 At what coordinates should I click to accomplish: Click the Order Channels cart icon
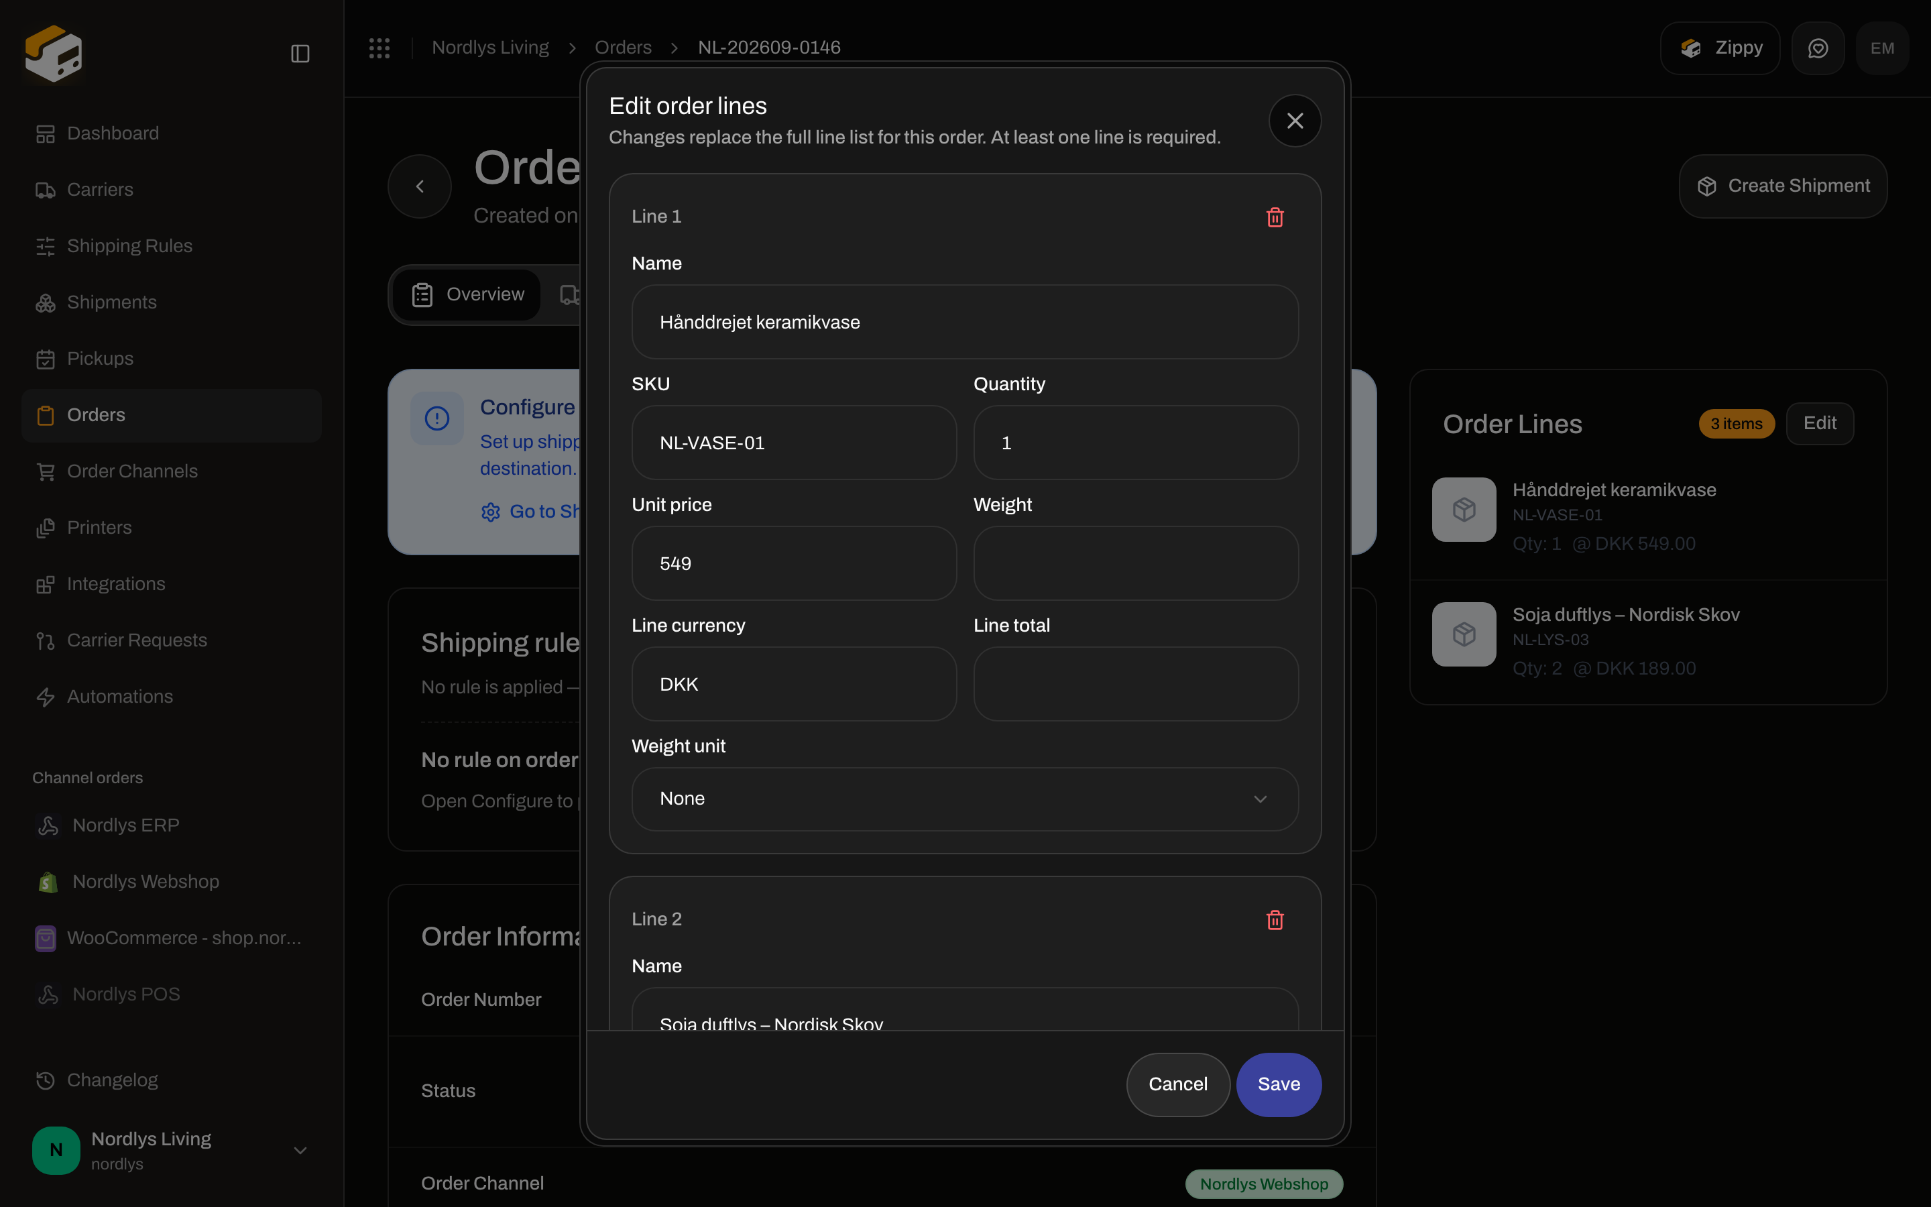(46, 472)
